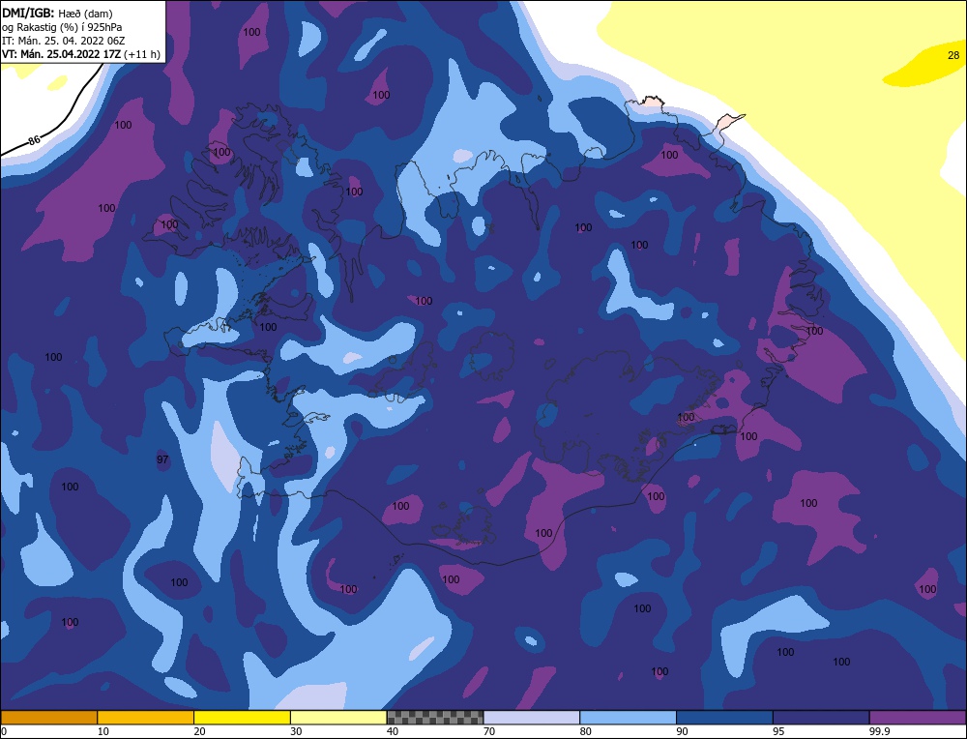This screenshot has width=967, height=739.
Task: Click the "99.9" legend tick label
Action: (x=879, y=731)
